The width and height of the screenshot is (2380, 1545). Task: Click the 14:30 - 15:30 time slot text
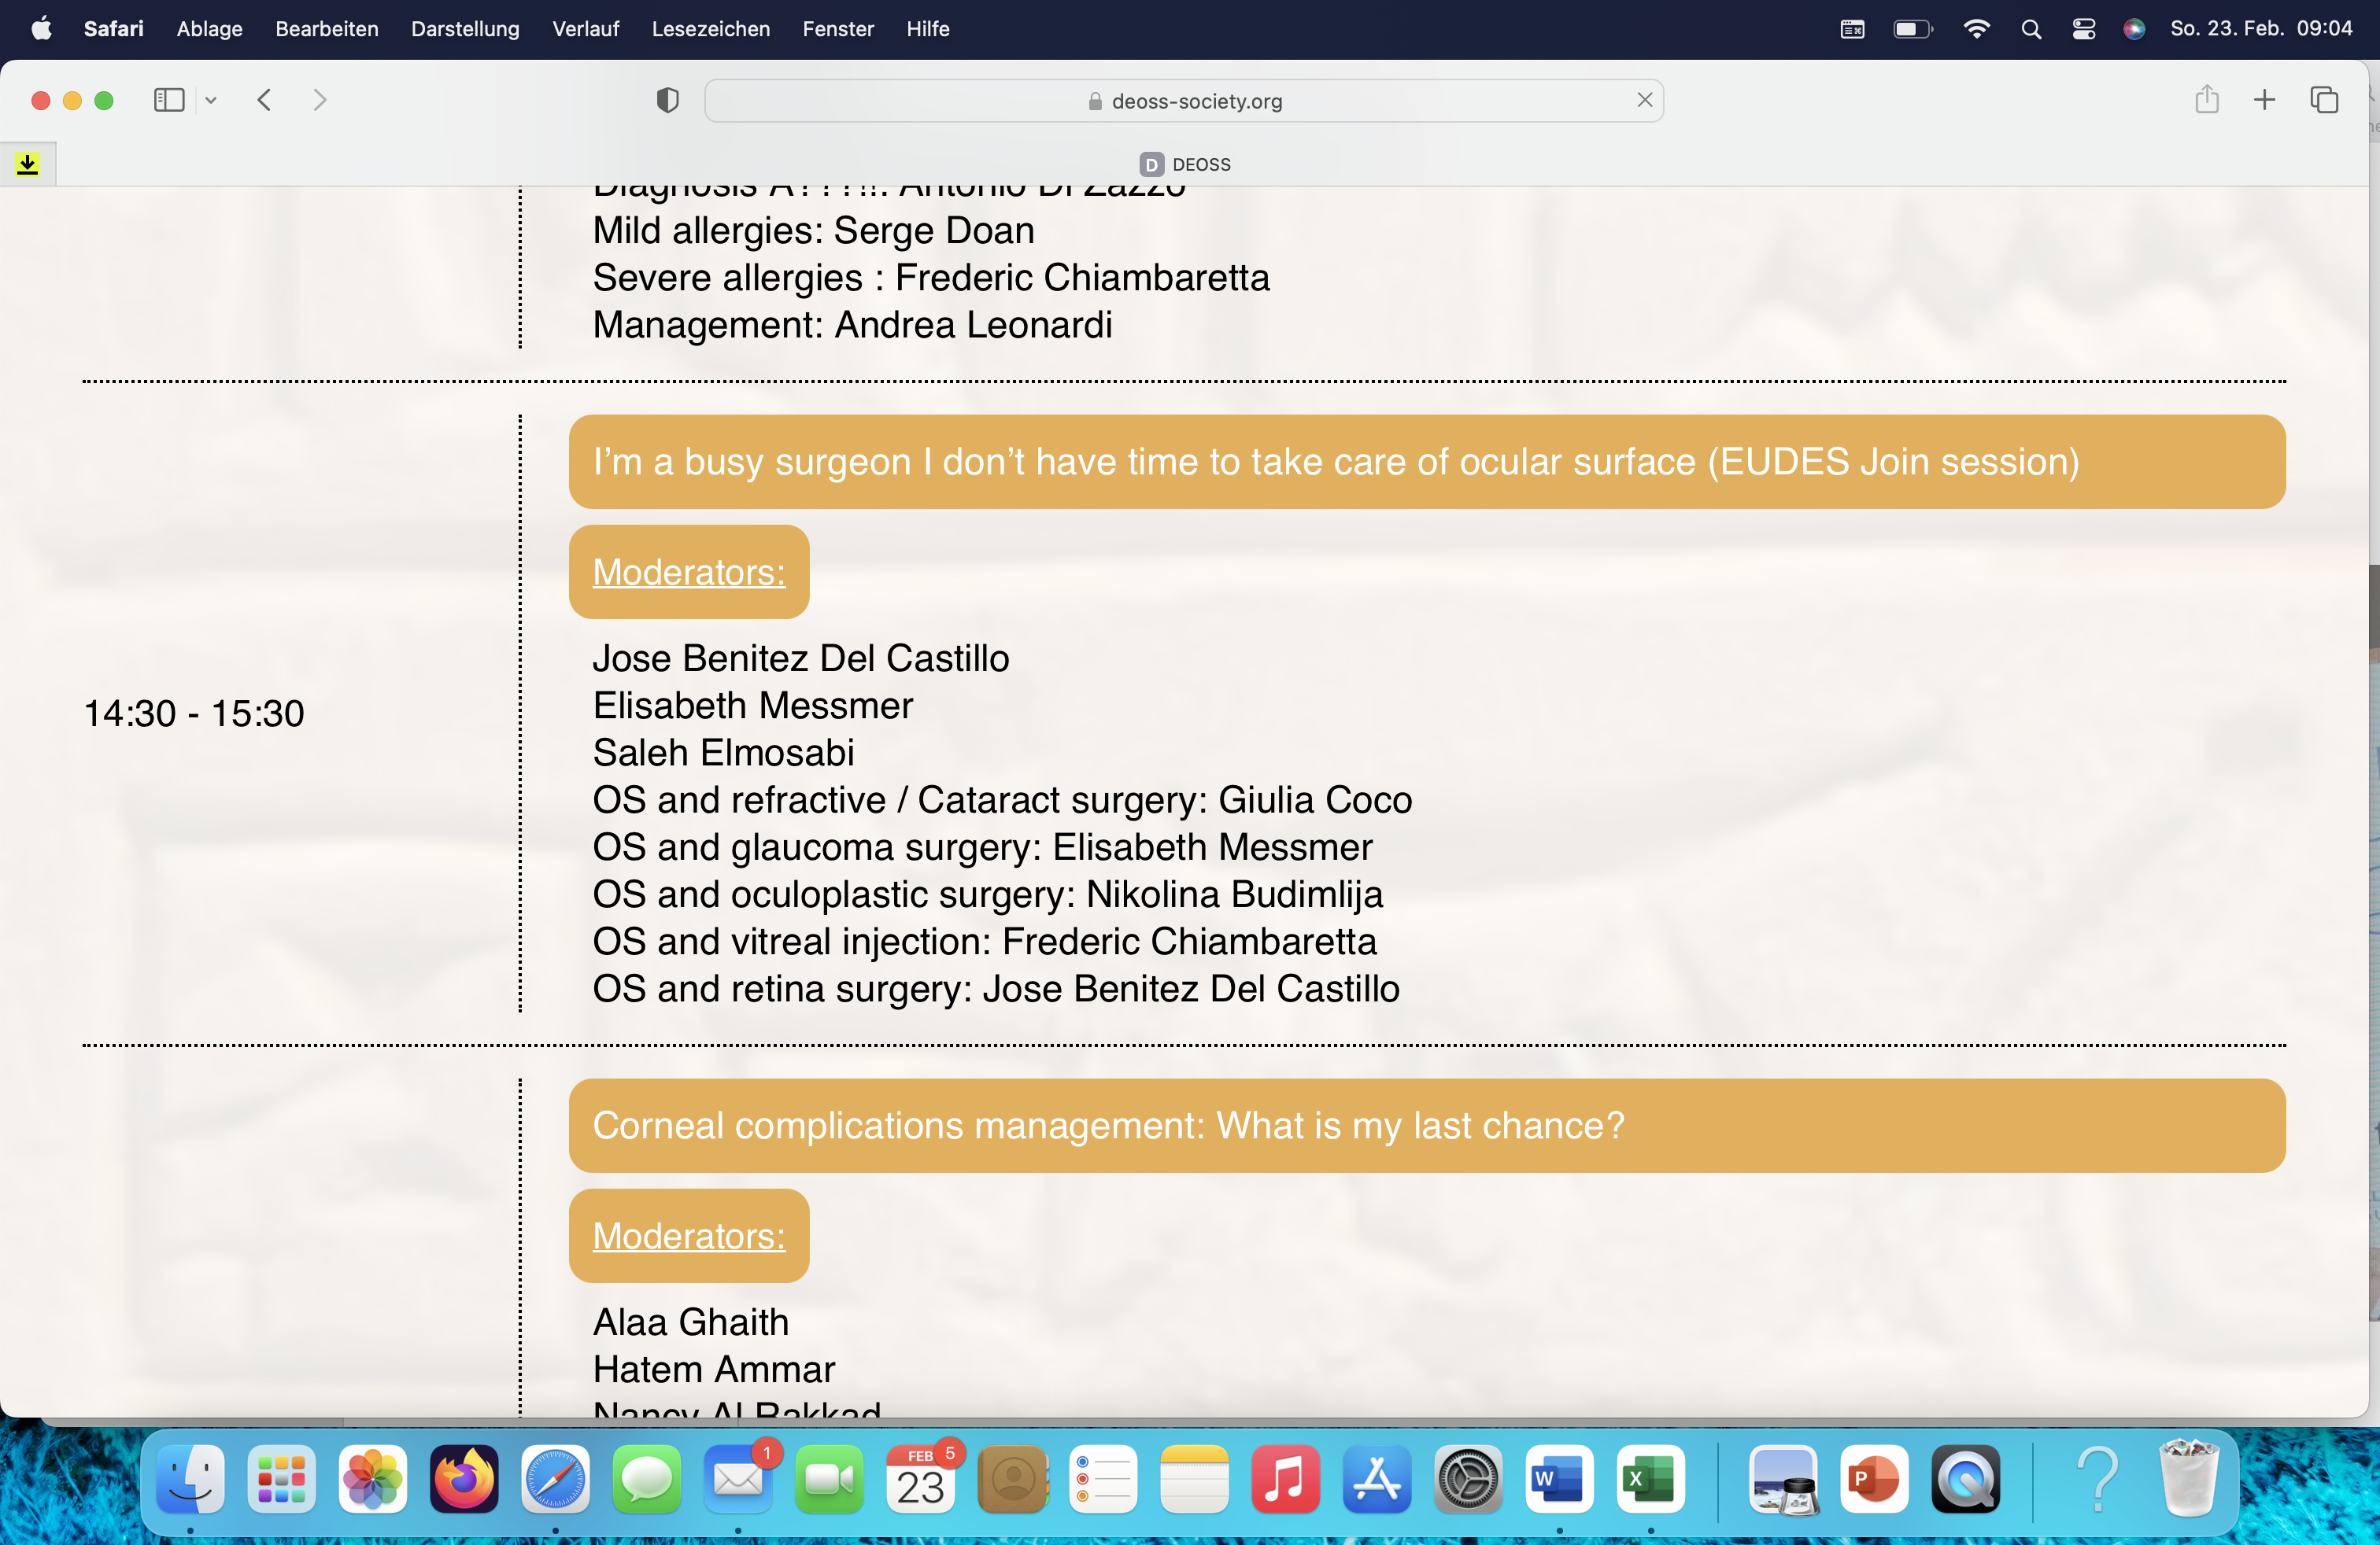pyautogui.click(x=194, y=713)
